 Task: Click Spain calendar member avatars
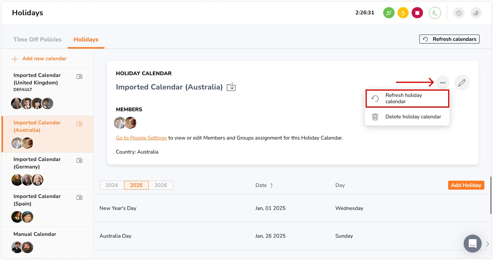(22, 217)
